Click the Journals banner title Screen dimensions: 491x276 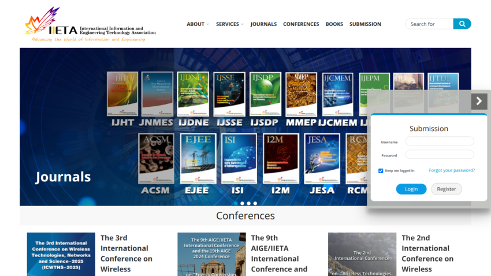point(63,177)
